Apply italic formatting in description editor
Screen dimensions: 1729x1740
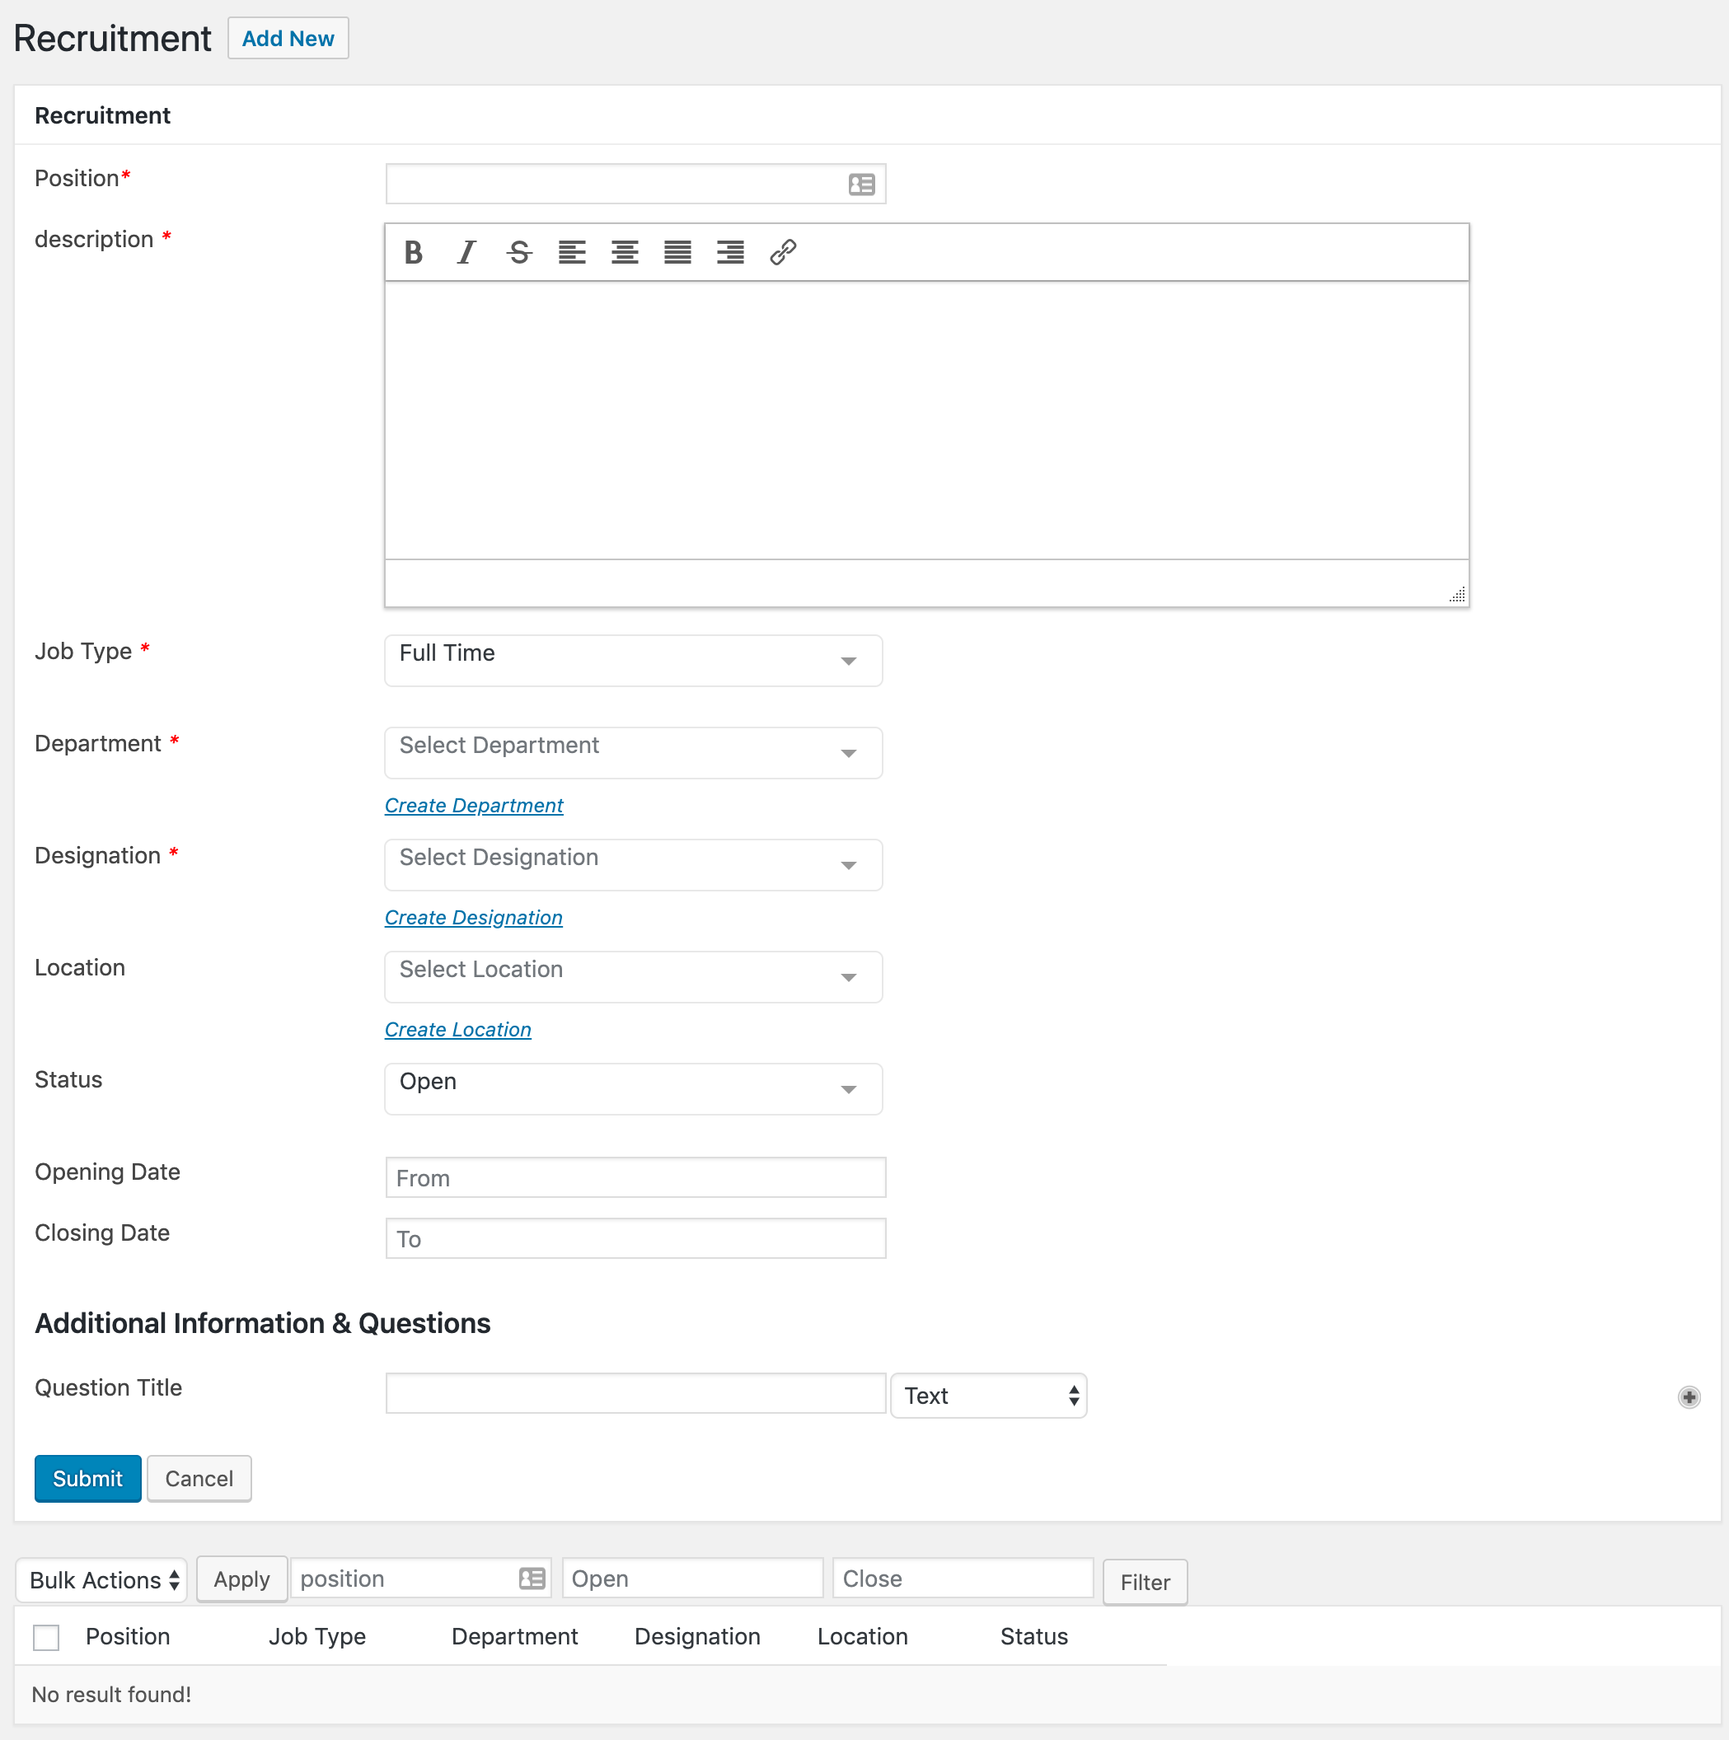click(x=466, y=253)
